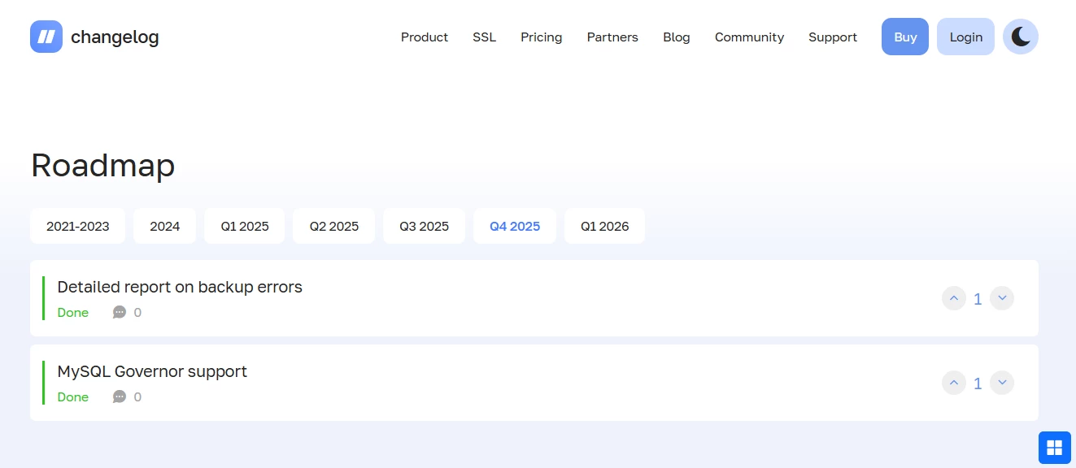Open the Pricing page
The image size is (1076, 468).
coord(541,37)
